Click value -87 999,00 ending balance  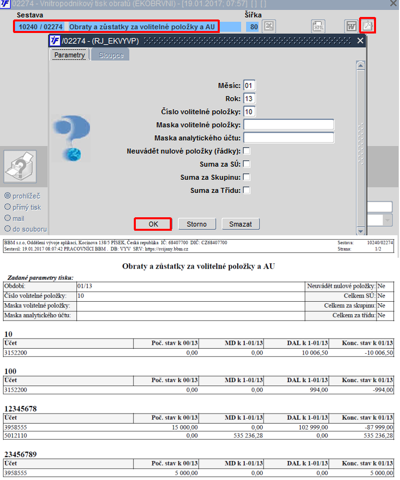click(x=379, y=428)
